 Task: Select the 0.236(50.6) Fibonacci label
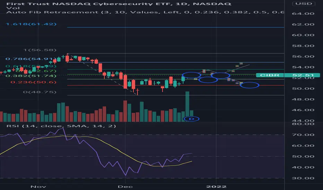click(33, 82)
